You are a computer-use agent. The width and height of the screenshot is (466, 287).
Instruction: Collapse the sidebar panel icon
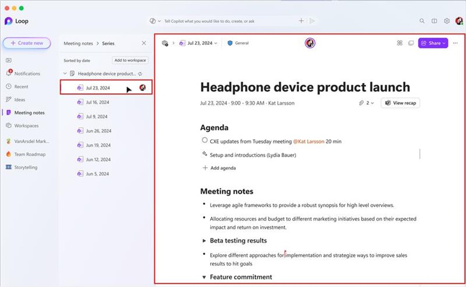8,60
